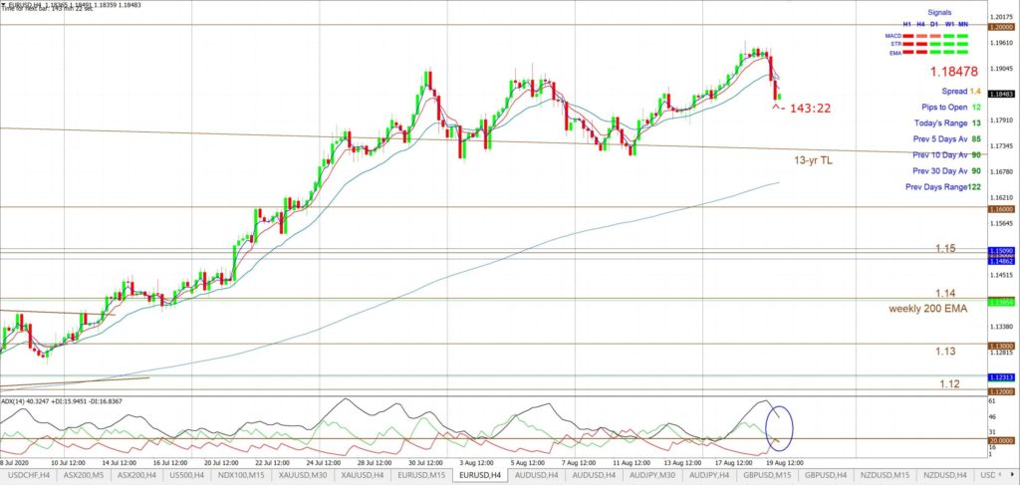The image size is (1020, 485).
Task: Select the ASX200,H4 chart tab
Action: point(134,476)
